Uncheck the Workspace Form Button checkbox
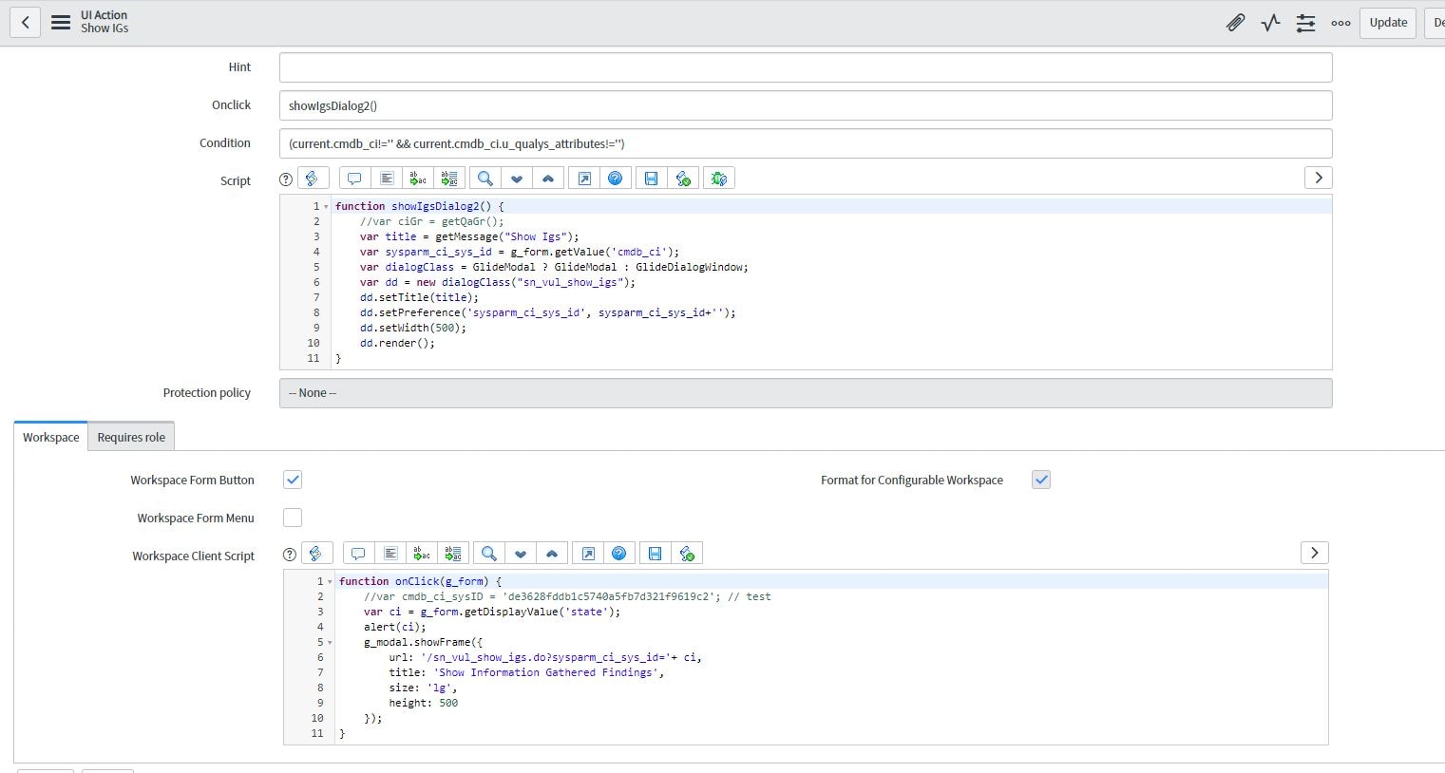1445x773 pixels. (293, 480)
